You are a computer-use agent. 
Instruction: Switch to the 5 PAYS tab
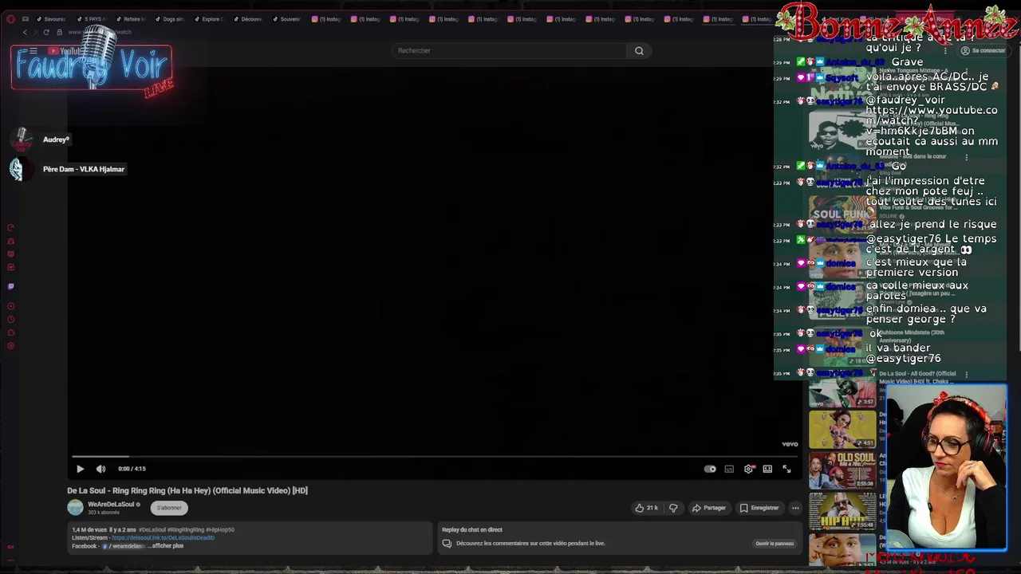click(92, 18)
